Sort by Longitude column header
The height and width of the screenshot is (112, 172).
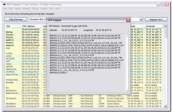point(154,26)
